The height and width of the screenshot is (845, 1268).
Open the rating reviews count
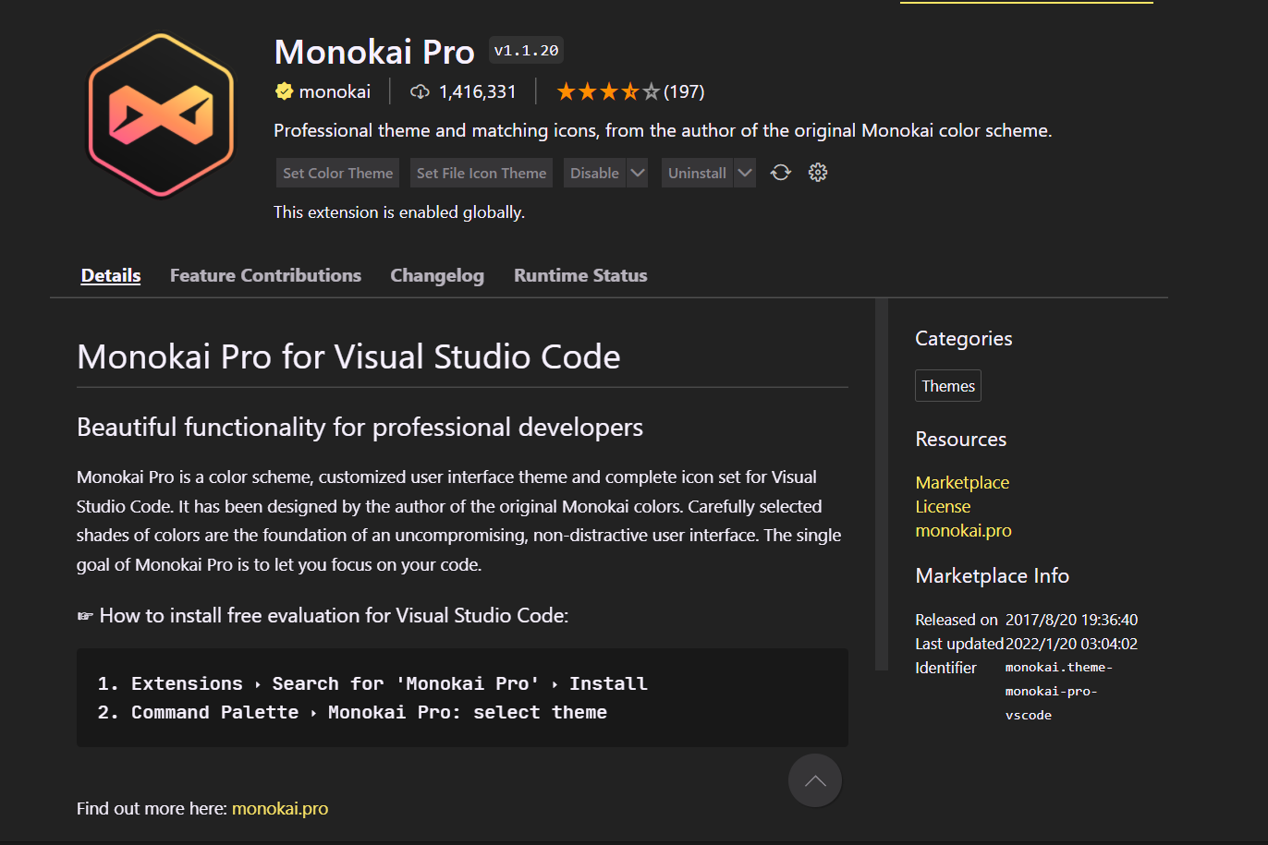point(684,91)
